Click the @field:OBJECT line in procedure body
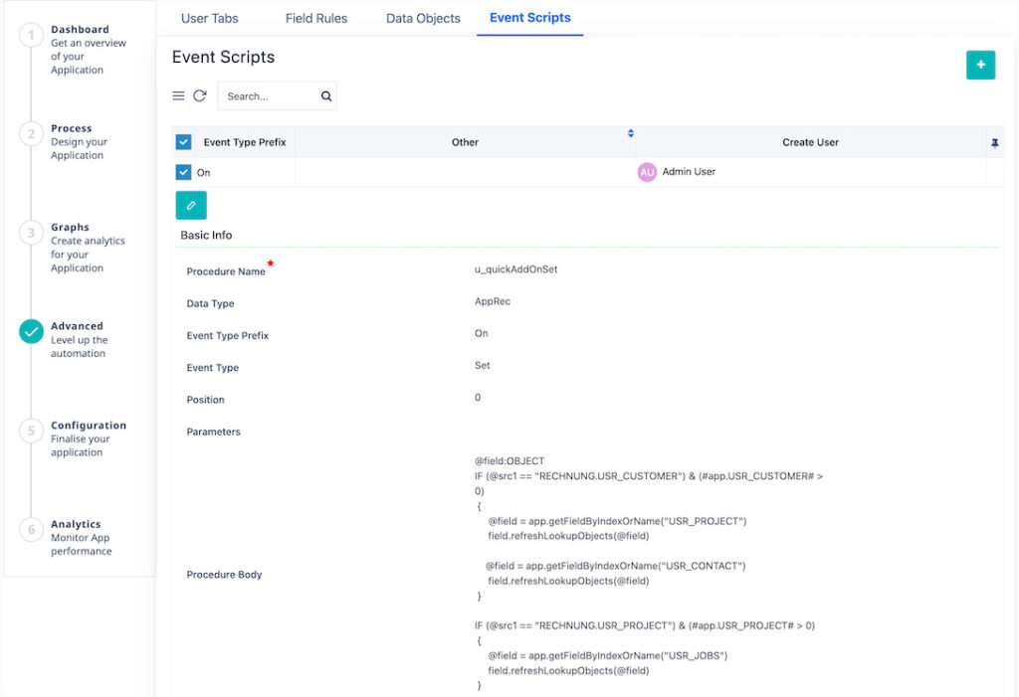Viewport: 1019px width, 697px height. pos(509,461)
